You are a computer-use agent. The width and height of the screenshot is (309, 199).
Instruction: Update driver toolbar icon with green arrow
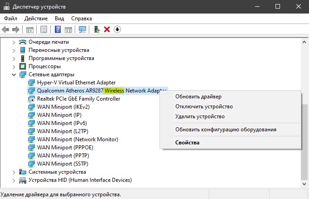click(x=97, y=29)
